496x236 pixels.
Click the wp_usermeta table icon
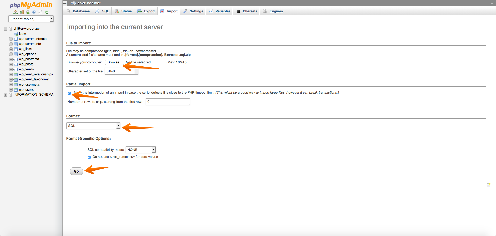16,85
